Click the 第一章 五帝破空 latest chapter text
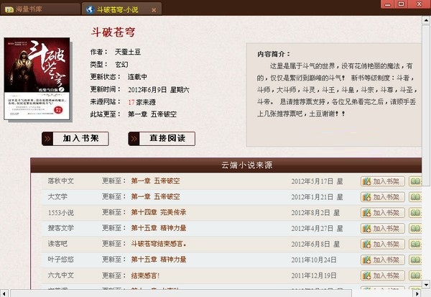The width and height of the screenshot is (431, 297). [x=152, y=114]
